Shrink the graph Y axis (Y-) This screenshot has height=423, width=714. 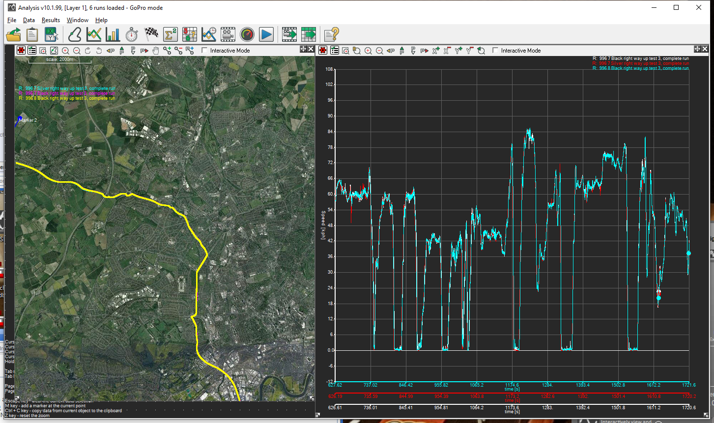point(470,50)
